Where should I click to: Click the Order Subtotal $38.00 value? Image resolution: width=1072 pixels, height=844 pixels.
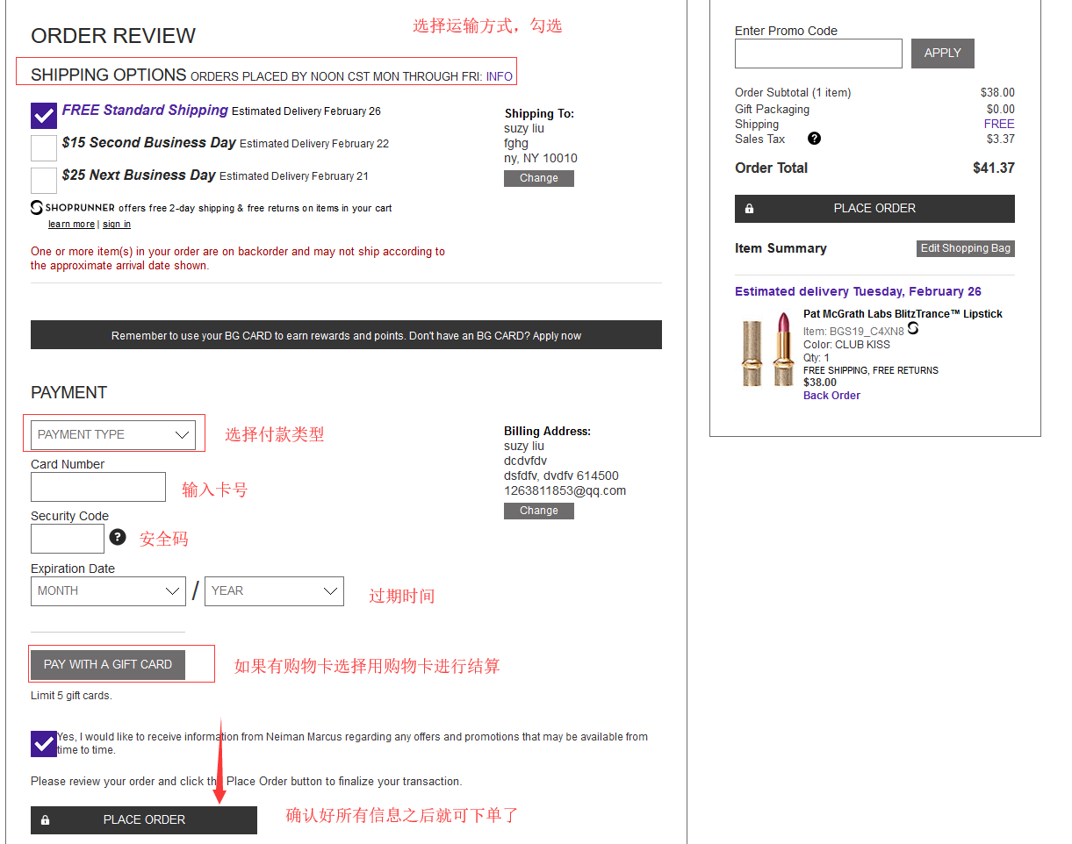tap(997, 92)
